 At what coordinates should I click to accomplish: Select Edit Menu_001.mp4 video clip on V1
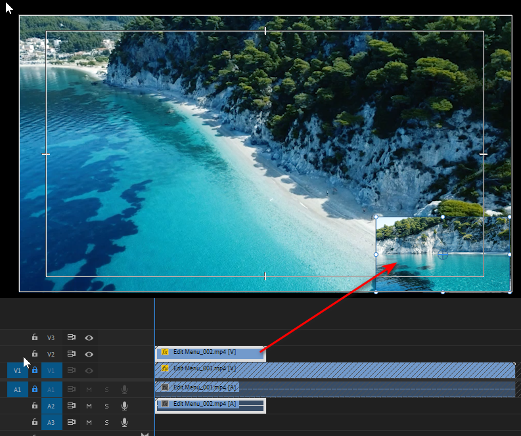click(361, 369)
